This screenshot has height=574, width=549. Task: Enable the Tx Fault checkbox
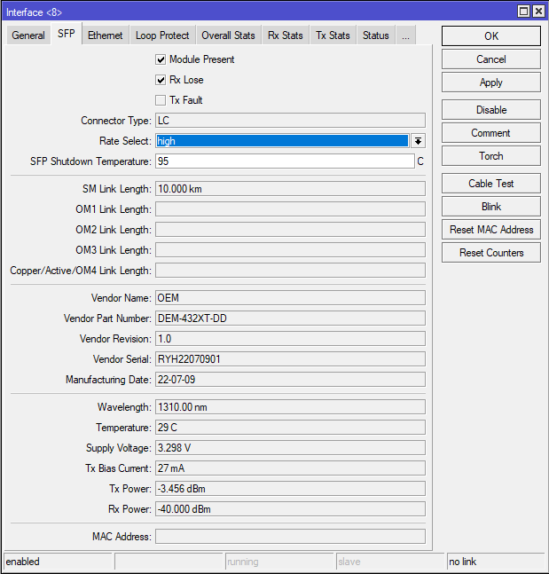(x=161, y=100)
